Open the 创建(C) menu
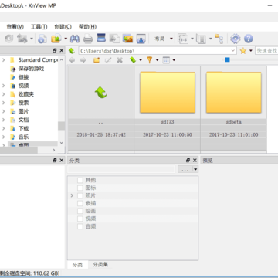This screenshot has width=278, height=278. [63, 26]
